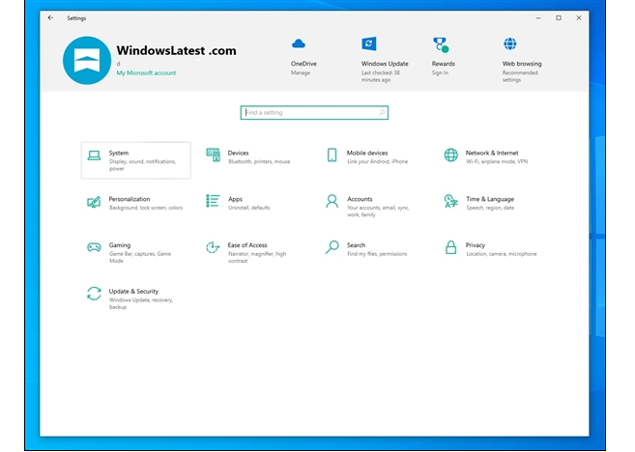635x452 pixels.
Task: Open the Update & Security label
Action: 133,292
